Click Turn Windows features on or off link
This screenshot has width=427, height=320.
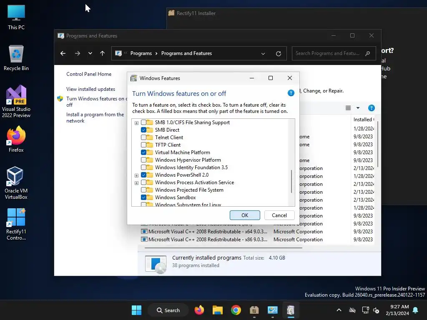[97, 102]
